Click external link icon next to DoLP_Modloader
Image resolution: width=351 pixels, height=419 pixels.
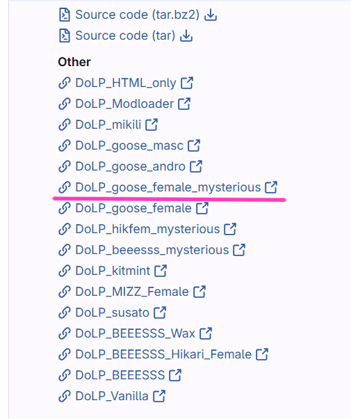pyautogui.click(x=184, y=104)
